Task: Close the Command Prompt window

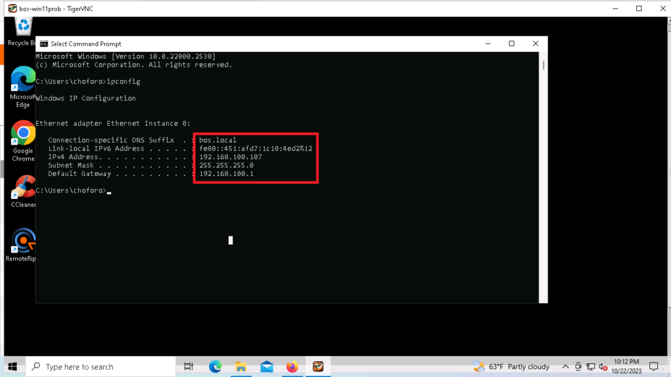Action: tap(535, 44)
